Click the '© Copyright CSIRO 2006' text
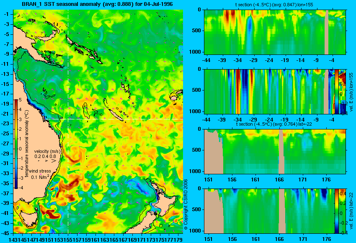The image size is (356, 243). click(186, 204)
